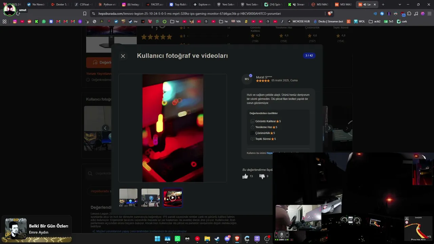Viewport: 434px width, 244px height.
Task: Close the user photos and videos dialog
Action: click(x=123, y=56)
